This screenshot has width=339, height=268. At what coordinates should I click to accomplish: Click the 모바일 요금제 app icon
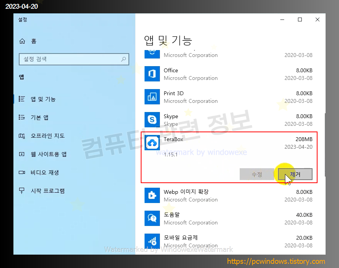152,241
